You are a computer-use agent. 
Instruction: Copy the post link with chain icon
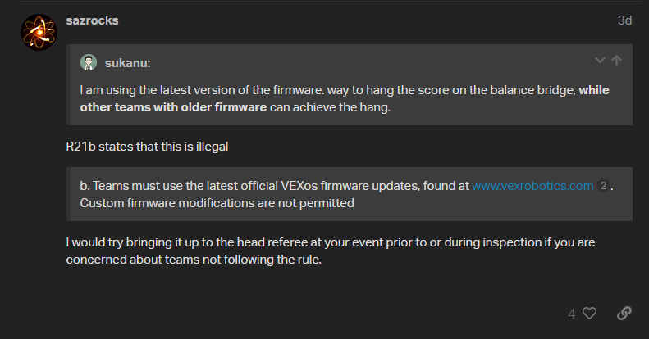point(624,313)
